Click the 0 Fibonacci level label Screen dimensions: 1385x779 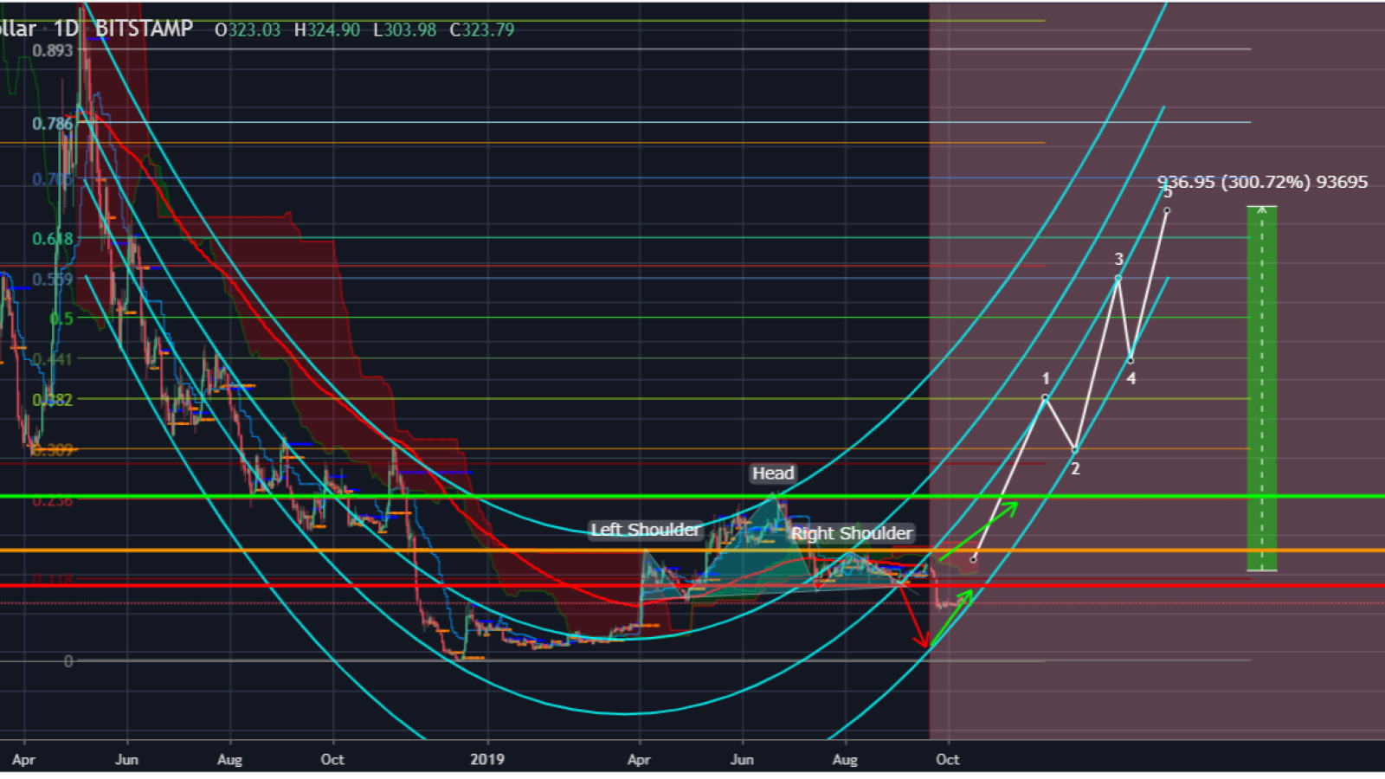[x=68, y=661]
